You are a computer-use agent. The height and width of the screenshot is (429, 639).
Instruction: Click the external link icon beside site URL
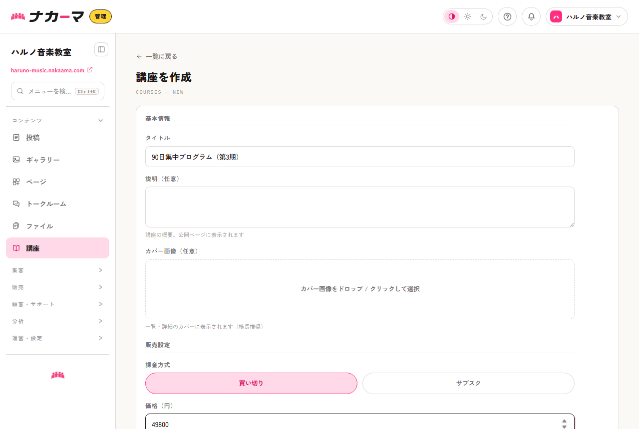tap(90, 70)
